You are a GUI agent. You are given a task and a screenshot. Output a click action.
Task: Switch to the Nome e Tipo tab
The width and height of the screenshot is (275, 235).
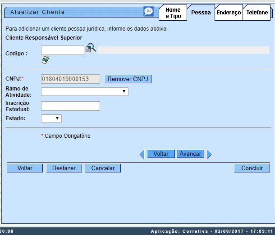[x=173, y=13]
